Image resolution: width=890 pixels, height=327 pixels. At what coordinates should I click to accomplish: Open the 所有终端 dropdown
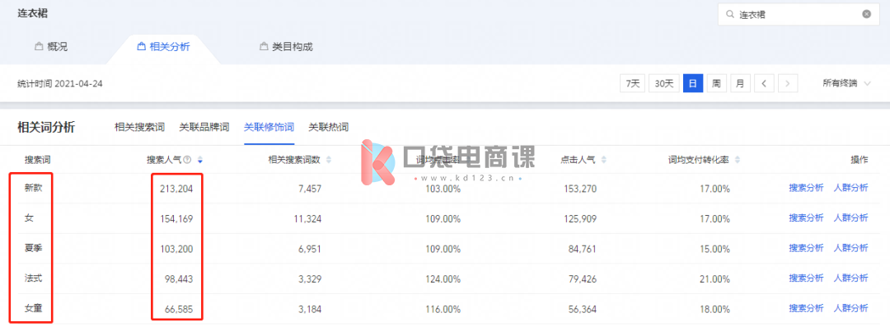(846, 83)
